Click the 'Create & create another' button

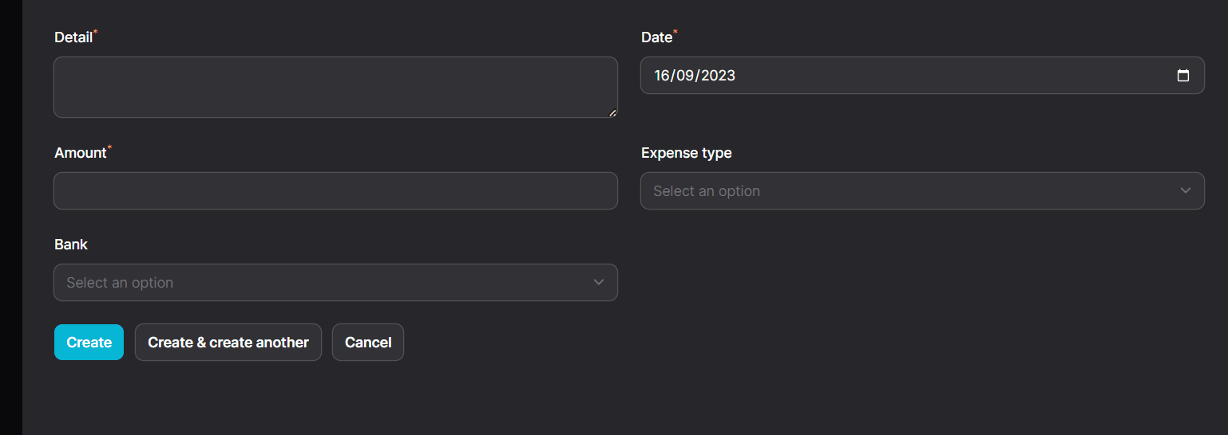point(228,343)
